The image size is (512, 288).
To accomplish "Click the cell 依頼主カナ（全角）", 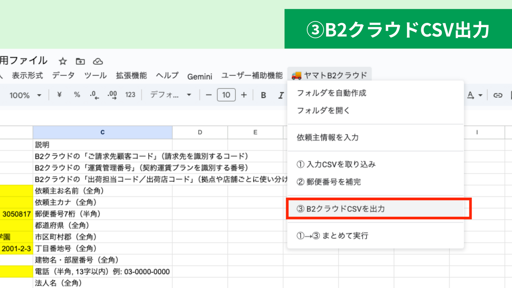I will pos(102,202).
